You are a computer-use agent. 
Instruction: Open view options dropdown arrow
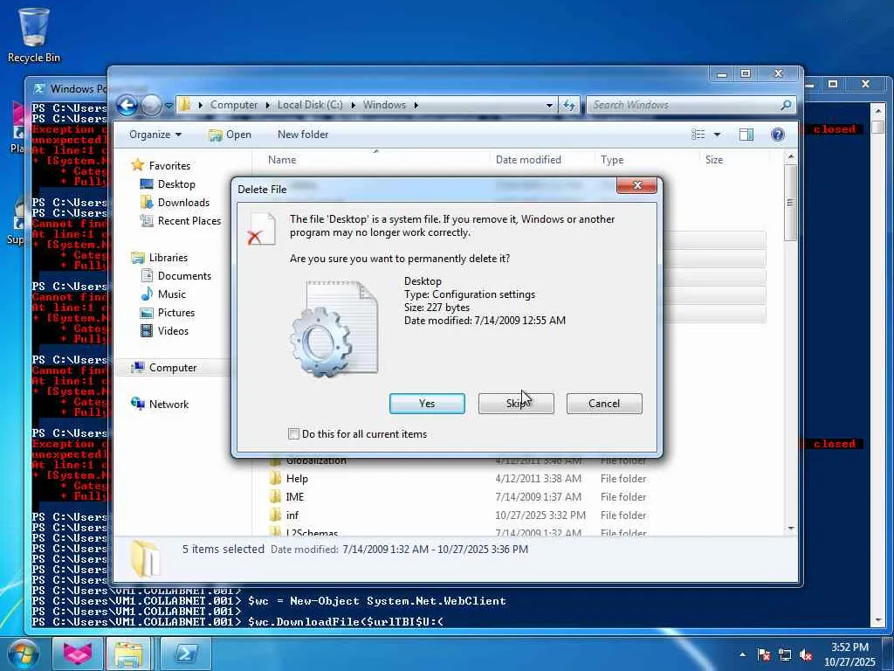tap(718, 135)
